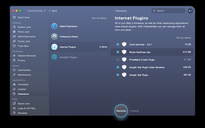The image size is (205, 128).
Task: Open Sort by Name in categories column
Action: click(x=99, y=18)
